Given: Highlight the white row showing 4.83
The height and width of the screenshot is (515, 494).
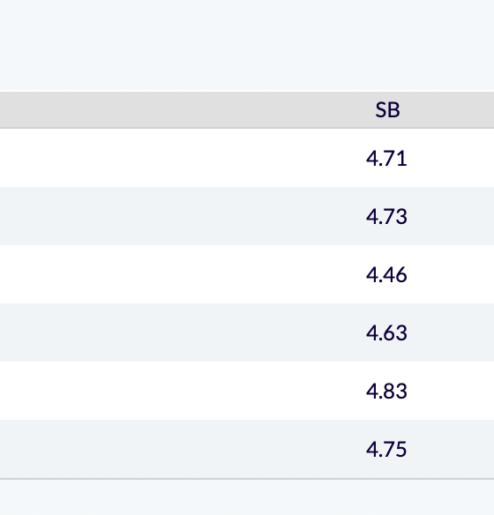Looking at the screenshot, I should 247,391.
